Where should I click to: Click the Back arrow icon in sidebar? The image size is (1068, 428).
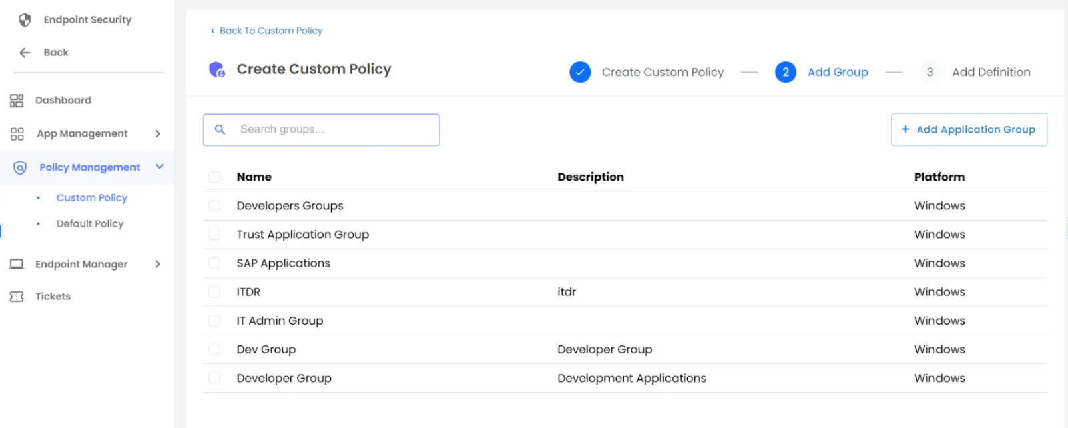click(x=25, y=53)
